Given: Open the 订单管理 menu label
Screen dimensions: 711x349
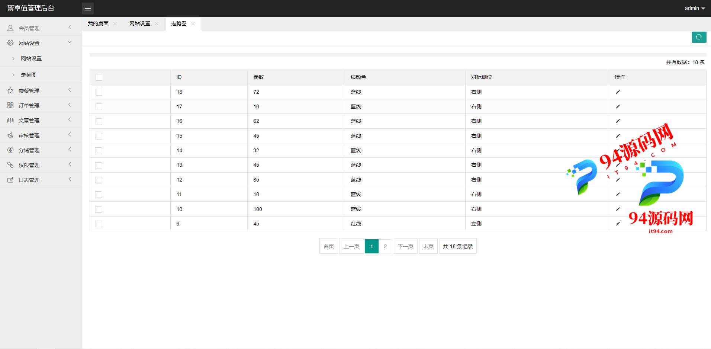Looking at the screenshot, I should point(29,106).
